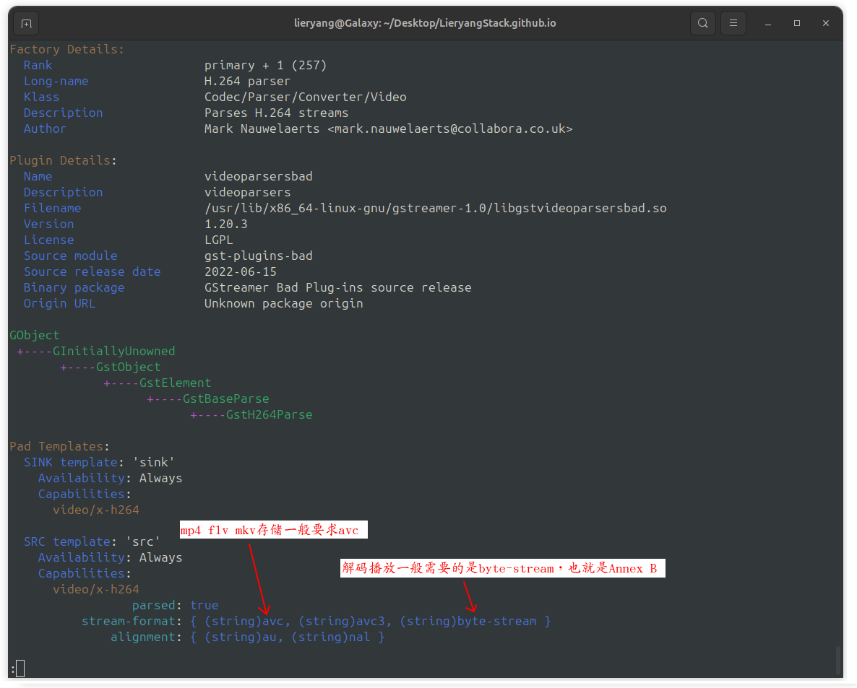The image size is (857, 688).
Task: Click the window title text
Action: [425, 23]
